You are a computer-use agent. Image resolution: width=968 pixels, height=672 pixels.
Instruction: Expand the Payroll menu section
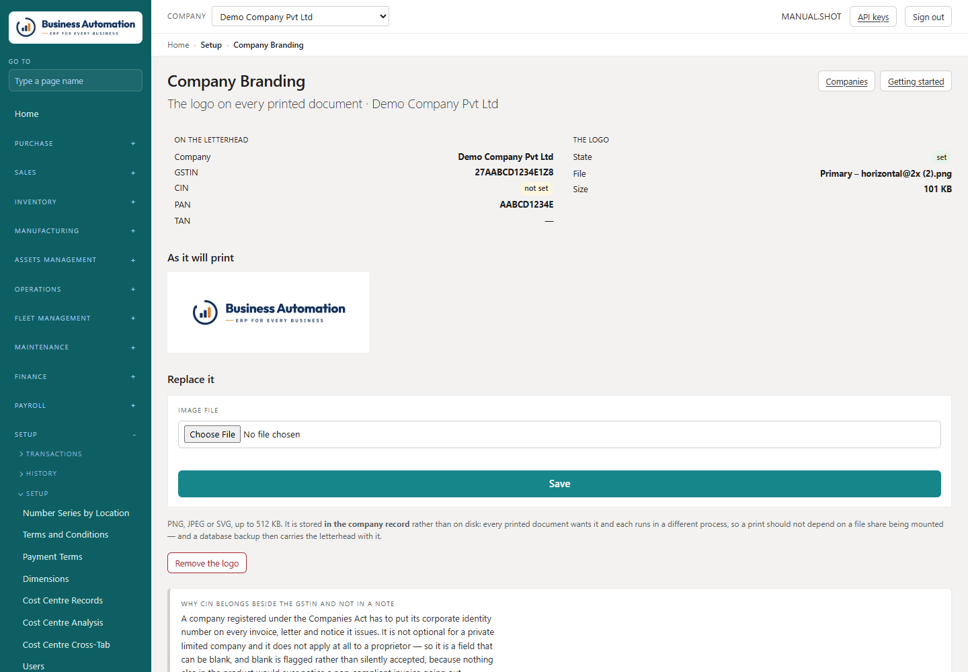75,406
